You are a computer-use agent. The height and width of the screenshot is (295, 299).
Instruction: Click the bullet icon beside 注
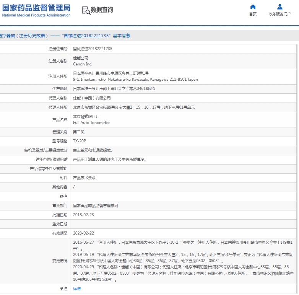(x=62, y=288)
